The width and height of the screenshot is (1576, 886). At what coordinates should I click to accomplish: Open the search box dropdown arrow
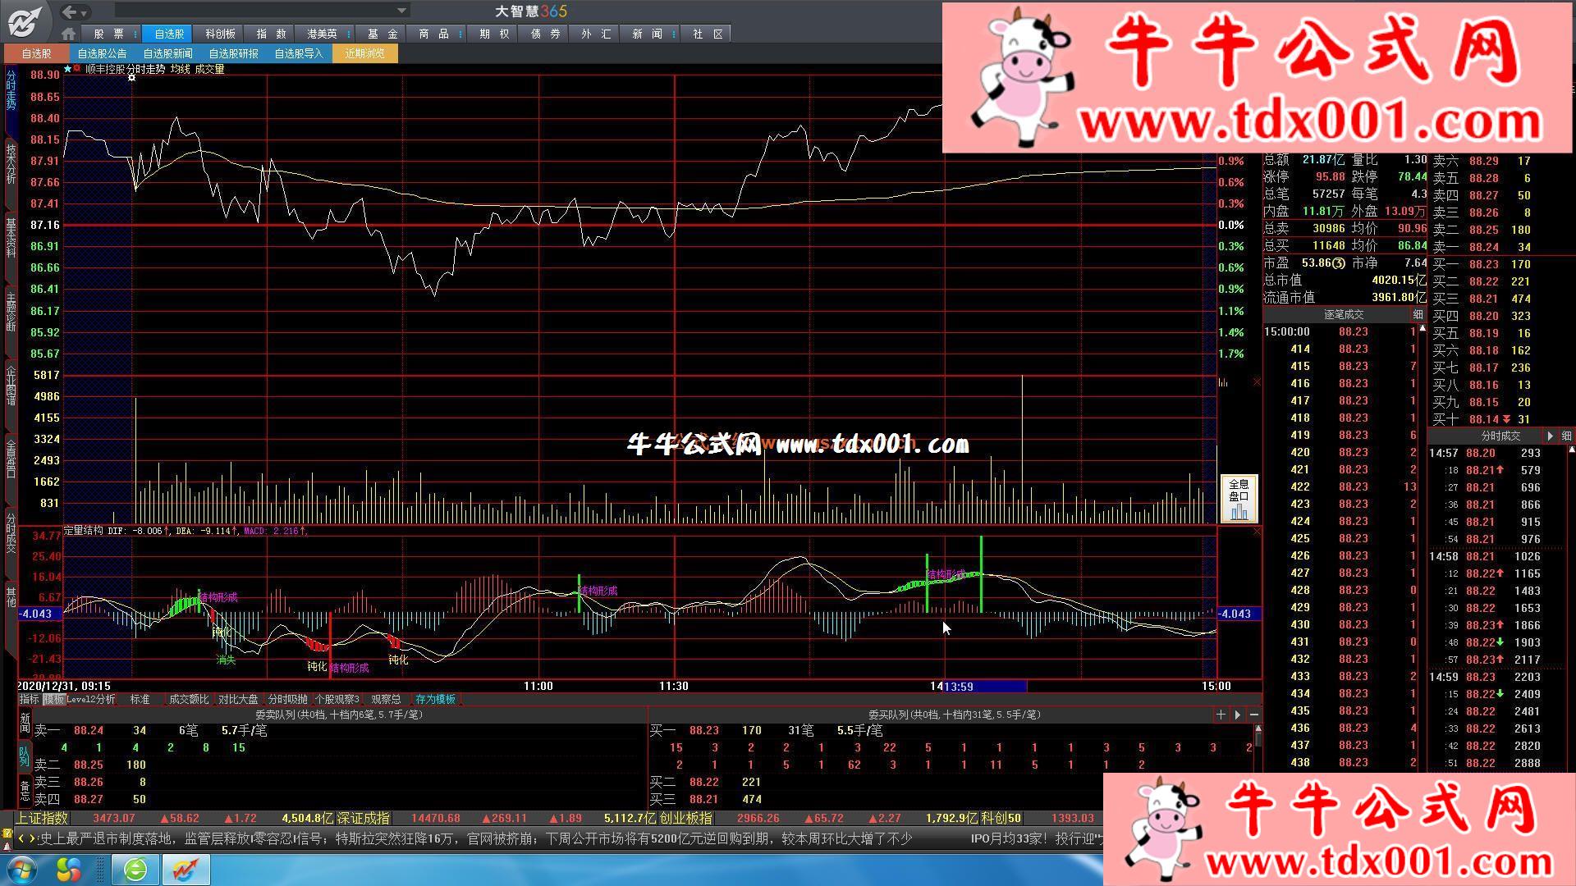point(401,11)
